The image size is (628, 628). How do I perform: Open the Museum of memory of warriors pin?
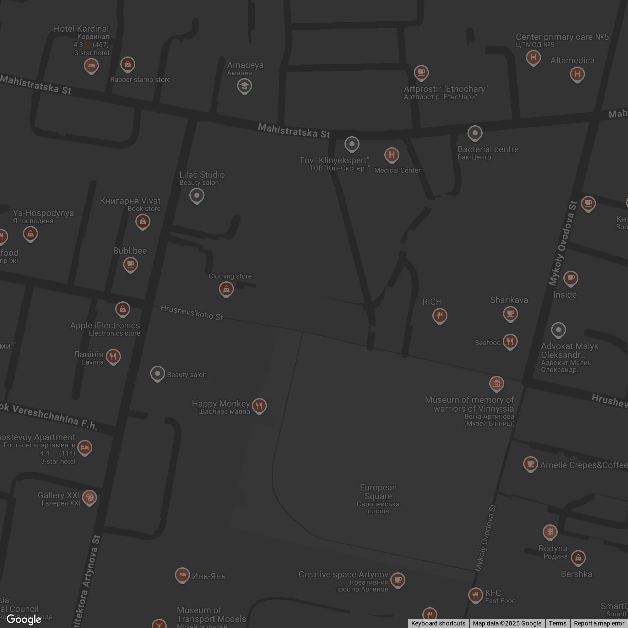coord(496,384)
